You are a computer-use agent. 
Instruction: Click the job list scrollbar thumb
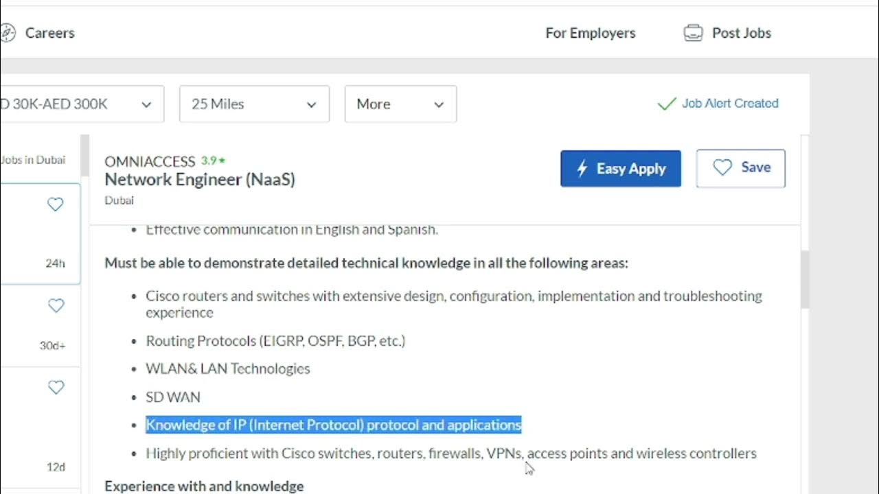tap(85, 155)
